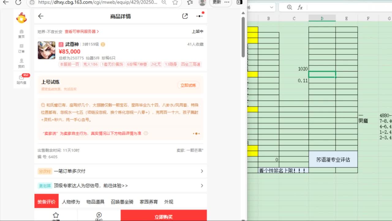
Task: Click the 克火186 tag
Action: point(91,64)
